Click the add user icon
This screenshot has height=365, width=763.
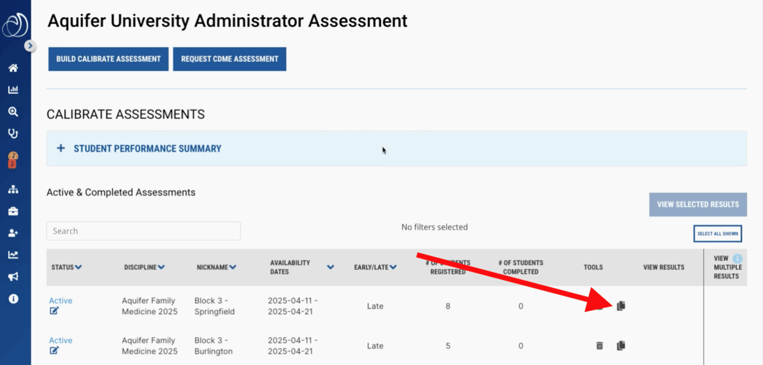13,232
